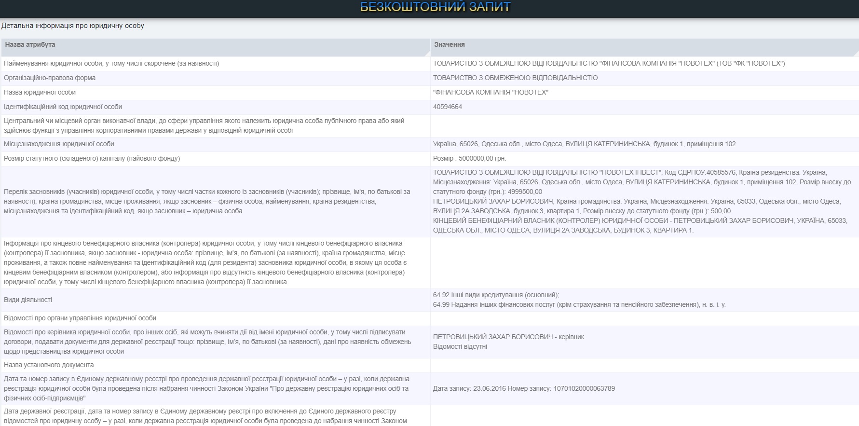
Task: Click the registration record dated 23.06.2016
Action: pyautogui.click(x=524, y=388)
